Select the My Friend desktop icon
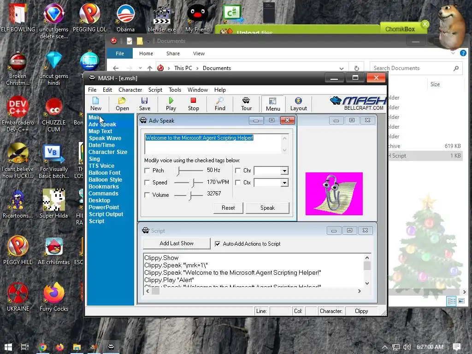 pos(197,17)
